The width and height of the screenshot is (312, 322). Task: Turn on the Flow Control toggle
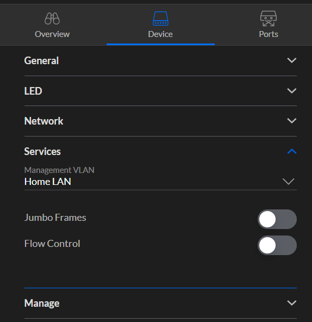[277, 245]
